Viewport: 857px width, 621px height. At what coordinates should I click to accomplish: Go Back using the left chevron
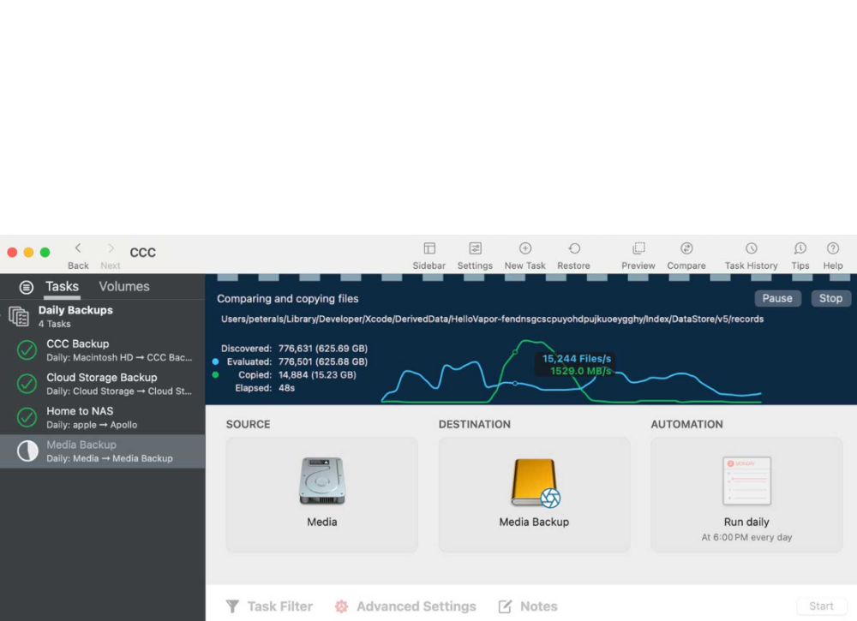[78, 248]
